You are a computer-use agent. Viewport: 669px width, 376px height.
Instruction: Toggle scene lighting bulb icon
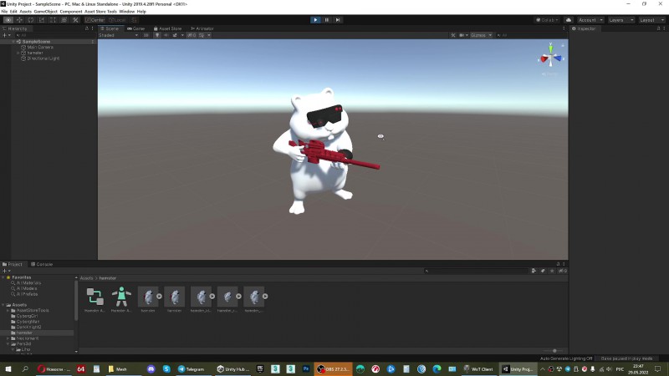(157, 35)
